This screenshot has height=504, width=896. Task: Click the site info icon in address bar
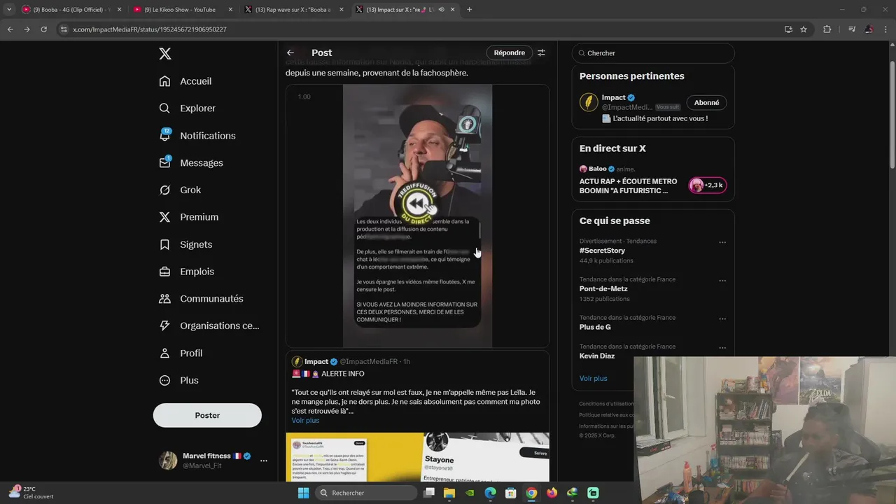[x=64, y=29]
